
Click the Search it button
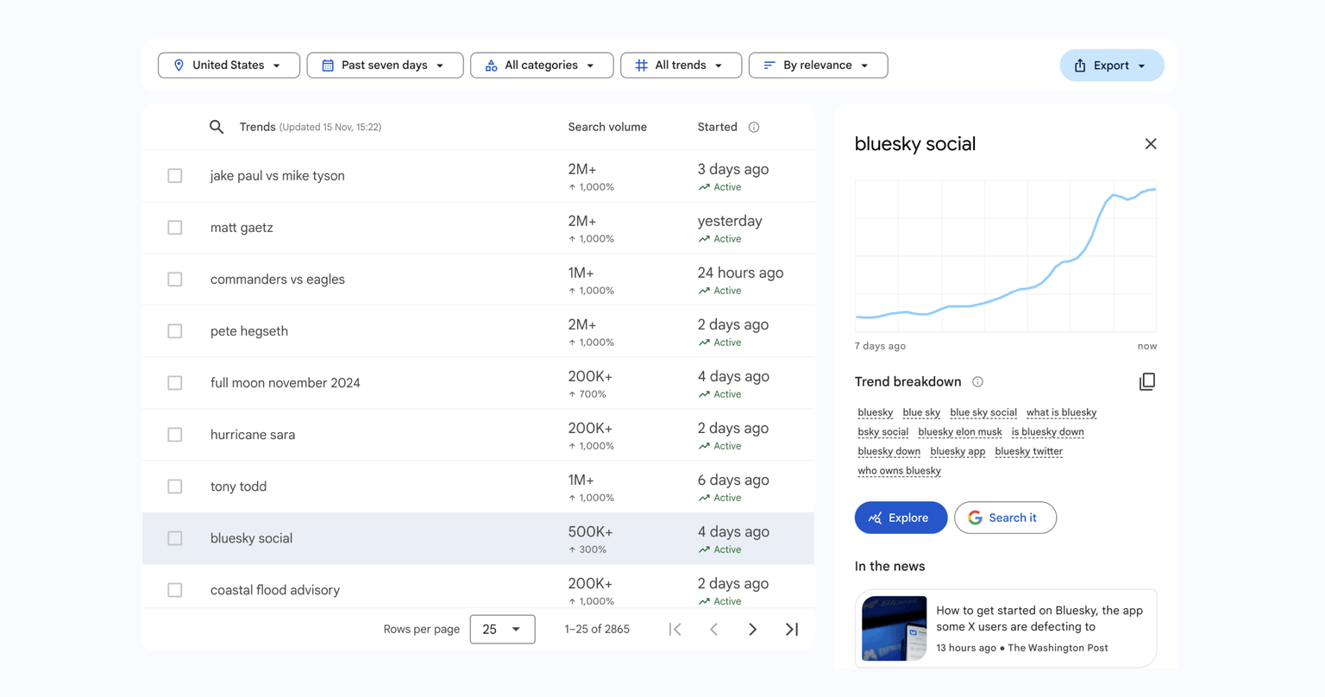click(x=1005, y=518)
